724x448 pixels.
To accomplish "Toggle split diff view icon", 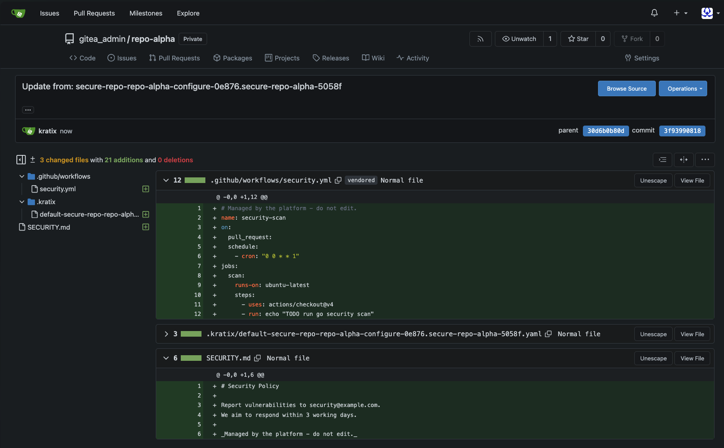I will [684, 160].
